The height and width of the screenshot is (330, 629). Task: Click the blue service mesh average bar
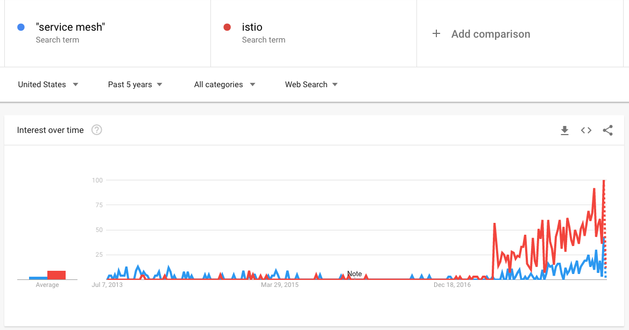pos(38,278)
